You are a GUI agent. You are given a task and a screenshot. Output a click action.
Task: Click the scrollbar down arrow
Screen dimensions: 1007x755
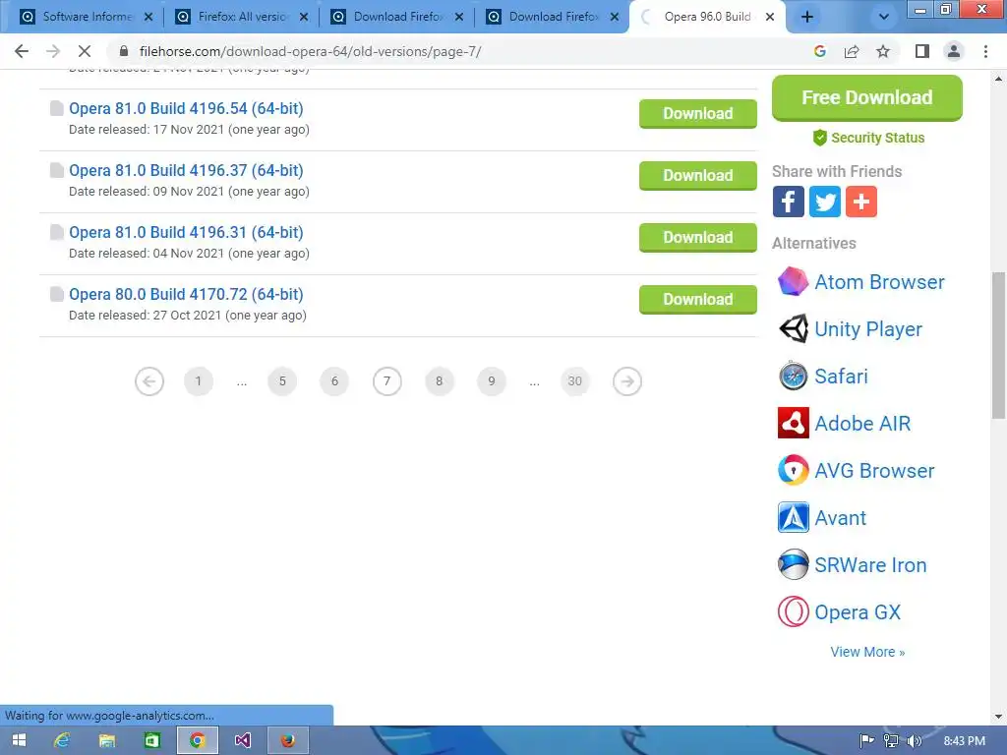point(998,717)
